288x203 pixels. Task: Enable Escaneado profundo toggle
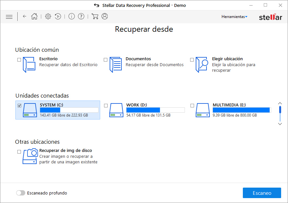(21, 193)
